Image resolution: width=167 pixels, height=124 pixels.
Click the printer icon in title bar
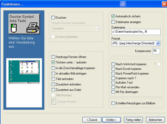click(x=123, y=4)
